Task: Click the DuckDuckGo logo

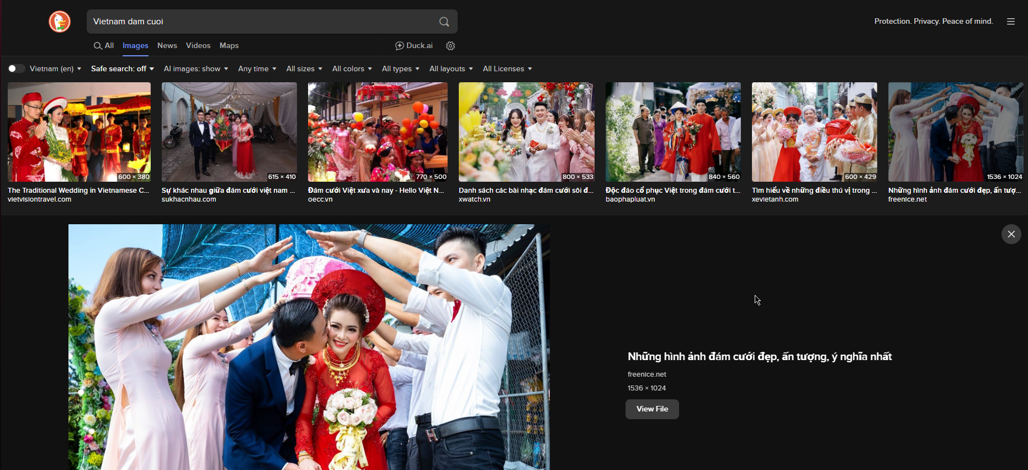Action: tap(60, 22)
